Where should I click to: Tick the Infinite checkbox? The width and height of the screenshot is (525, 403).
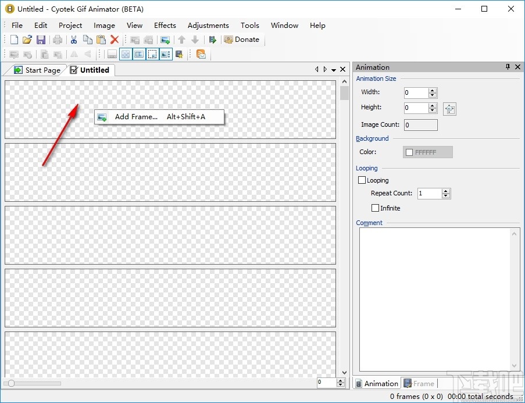click(375, 208)
